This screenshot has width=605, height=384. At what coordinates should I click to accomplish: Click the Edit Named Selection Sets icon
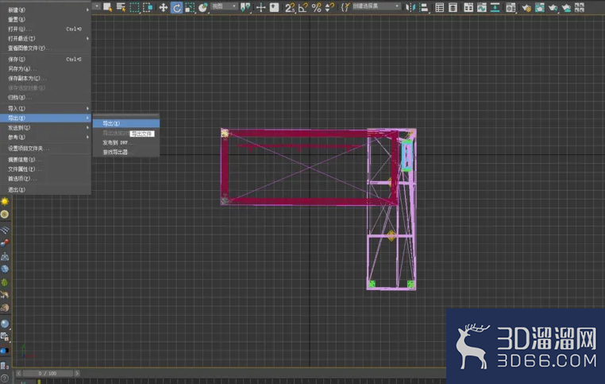coord(345,7)
